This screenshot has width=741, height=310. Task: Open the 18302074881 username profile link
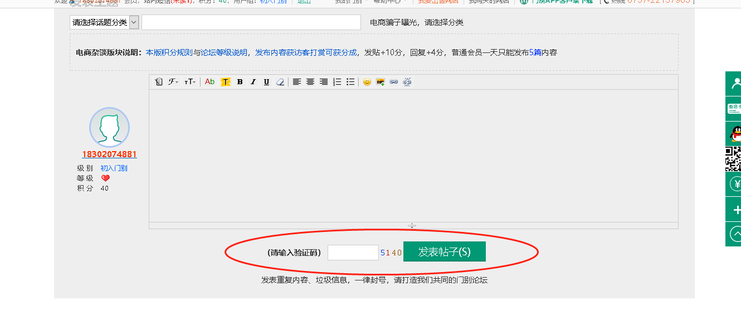pyautogui.click(x=109, y=154)
